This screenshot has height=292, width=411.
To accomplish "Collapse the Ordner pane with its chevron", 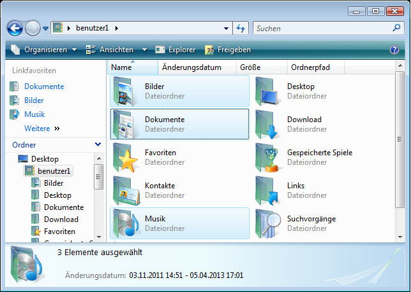I will pyautogui.click(x=98, y=144).
